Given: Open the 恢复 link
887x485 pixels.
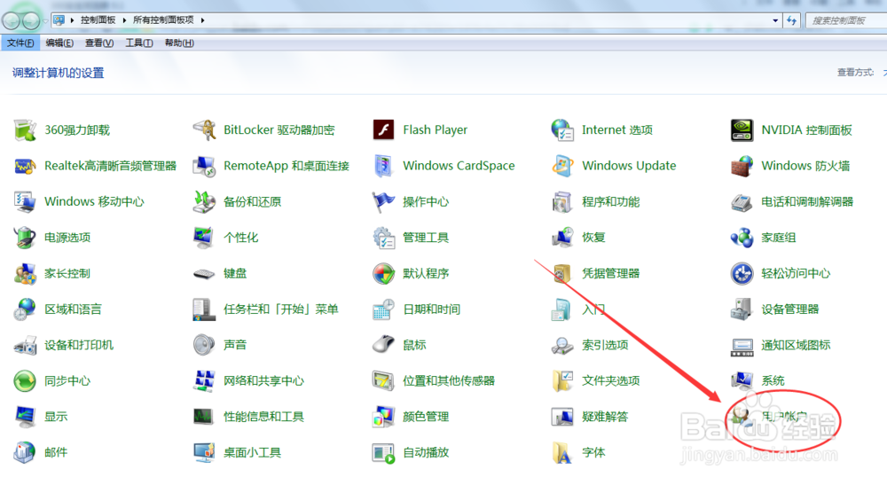Looking at the screenshot, I should [593, 238].
